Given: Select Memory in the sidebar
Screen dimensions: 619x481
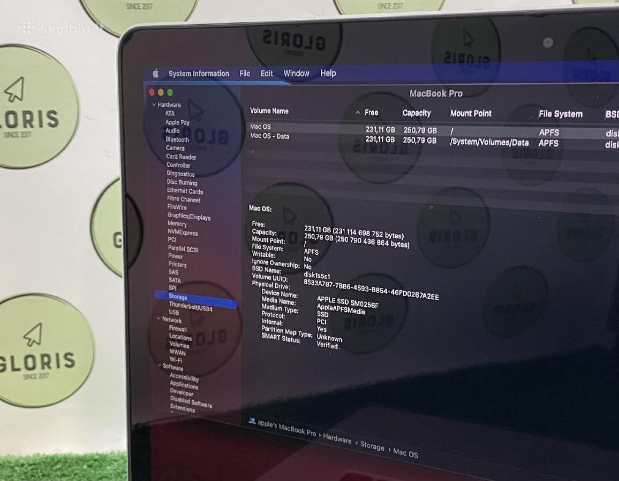Looking at the screenshot, I should tap(177, 223).
